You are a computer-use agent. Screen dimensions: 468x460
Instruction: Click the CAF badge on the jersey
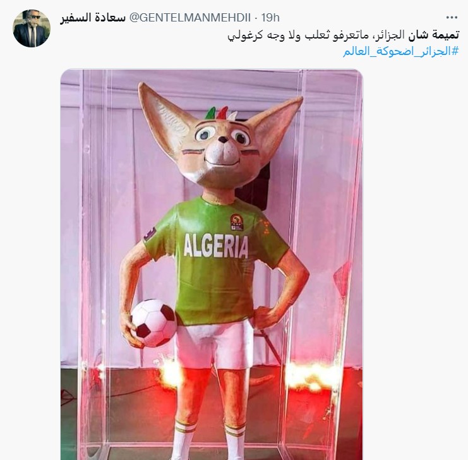(237, 222)
